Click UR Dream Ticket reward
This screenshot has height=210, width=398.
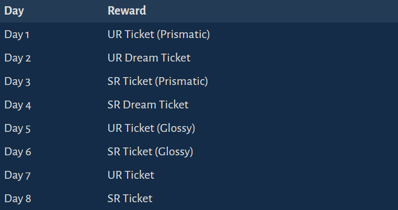tap(149, 58)
